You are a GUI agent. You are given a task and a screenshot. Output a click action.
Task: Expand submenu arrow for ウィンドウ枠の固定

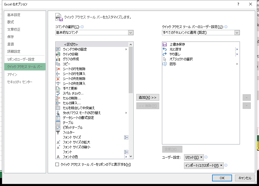click(x=126, y=49)
